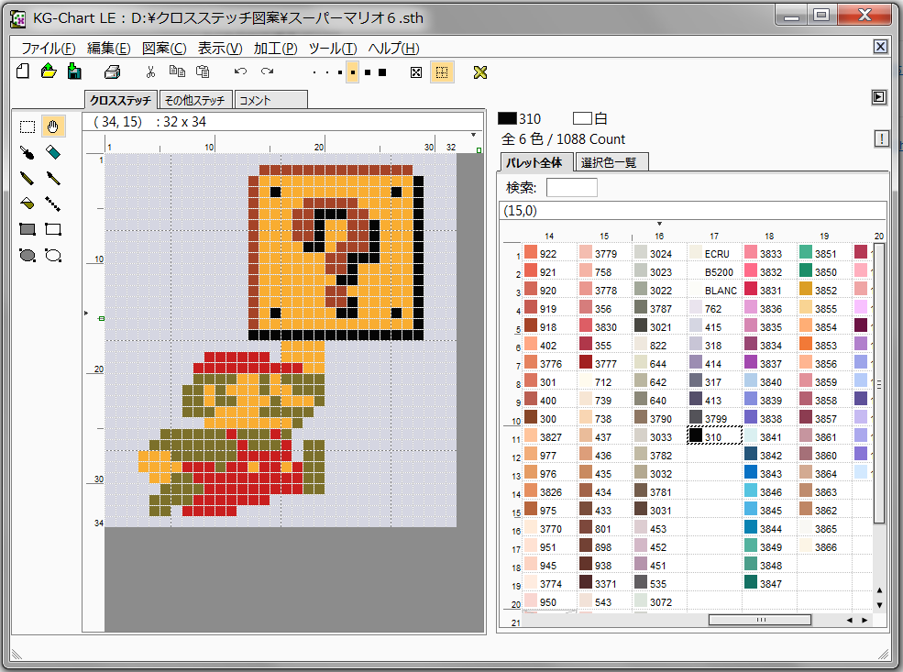This screenshot has width=903, height=672.
Task: Select the outline ellipse tool
Action: pos(53,255)
